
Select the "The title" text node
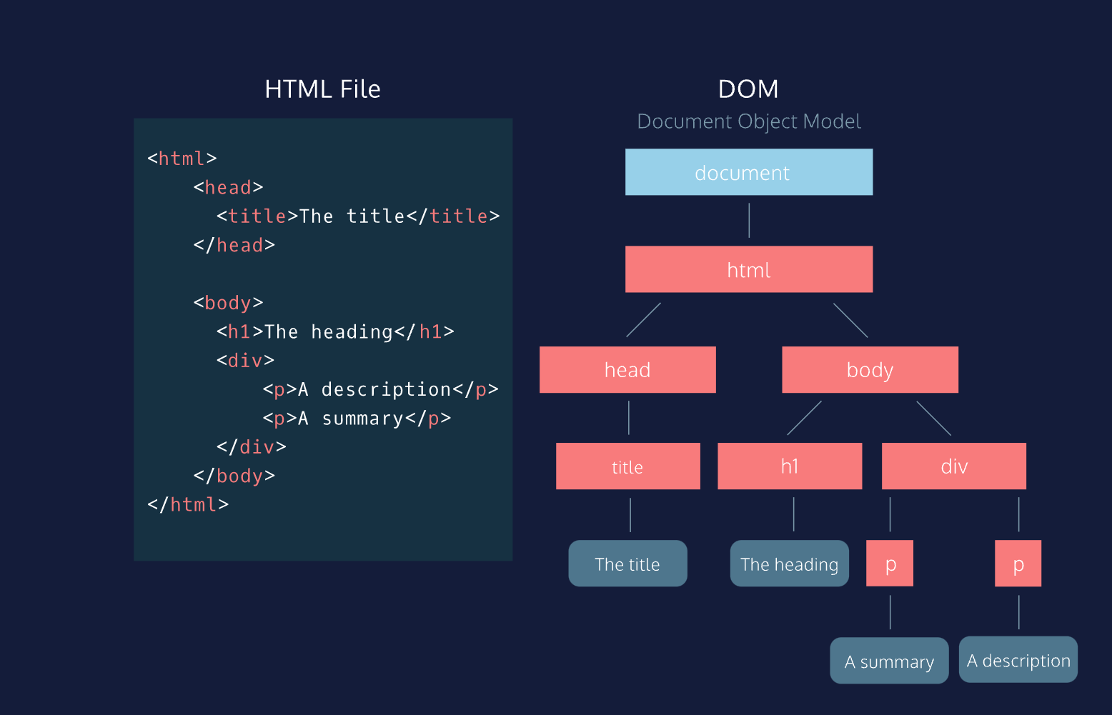(x=627, y=564)
